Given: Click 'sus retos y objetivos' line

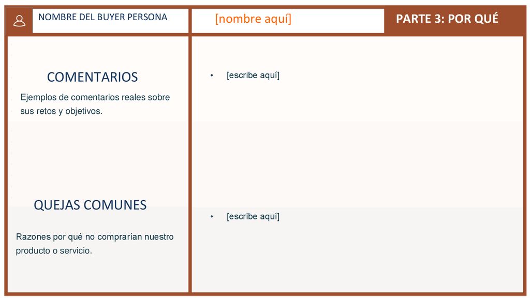Looking at the screenshot, I should click(x=61, y=111).
